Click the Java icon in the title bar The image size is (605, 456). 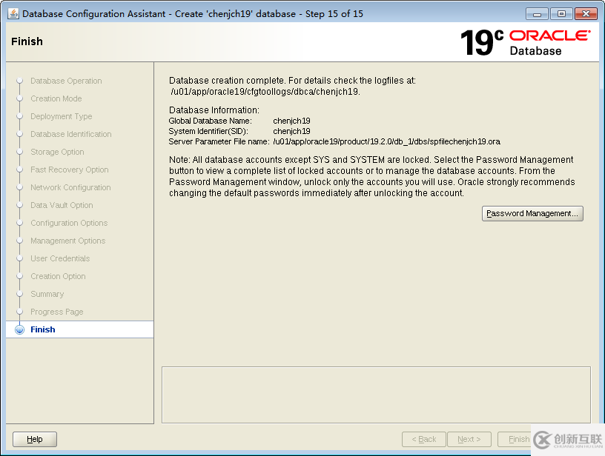13,14
